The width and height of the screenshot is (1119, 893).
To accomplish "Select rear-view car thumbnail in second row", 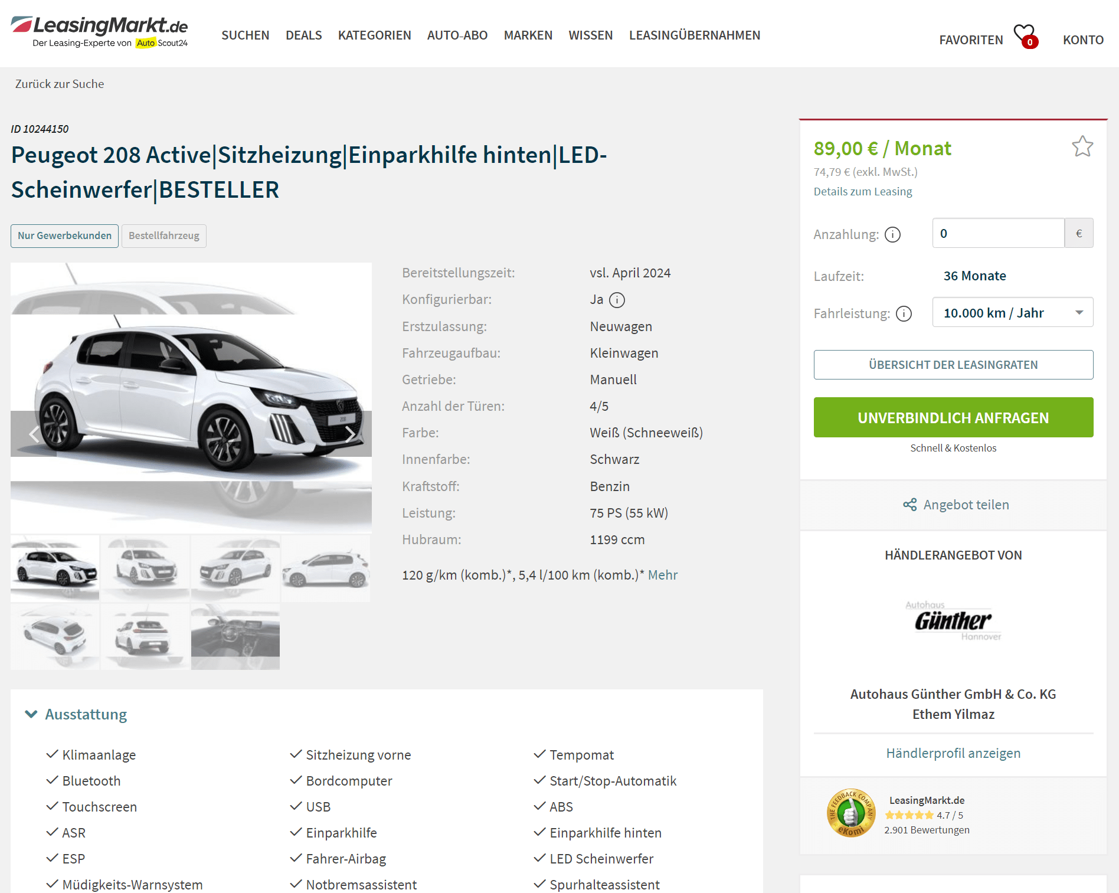I will [x=145, y=636].
